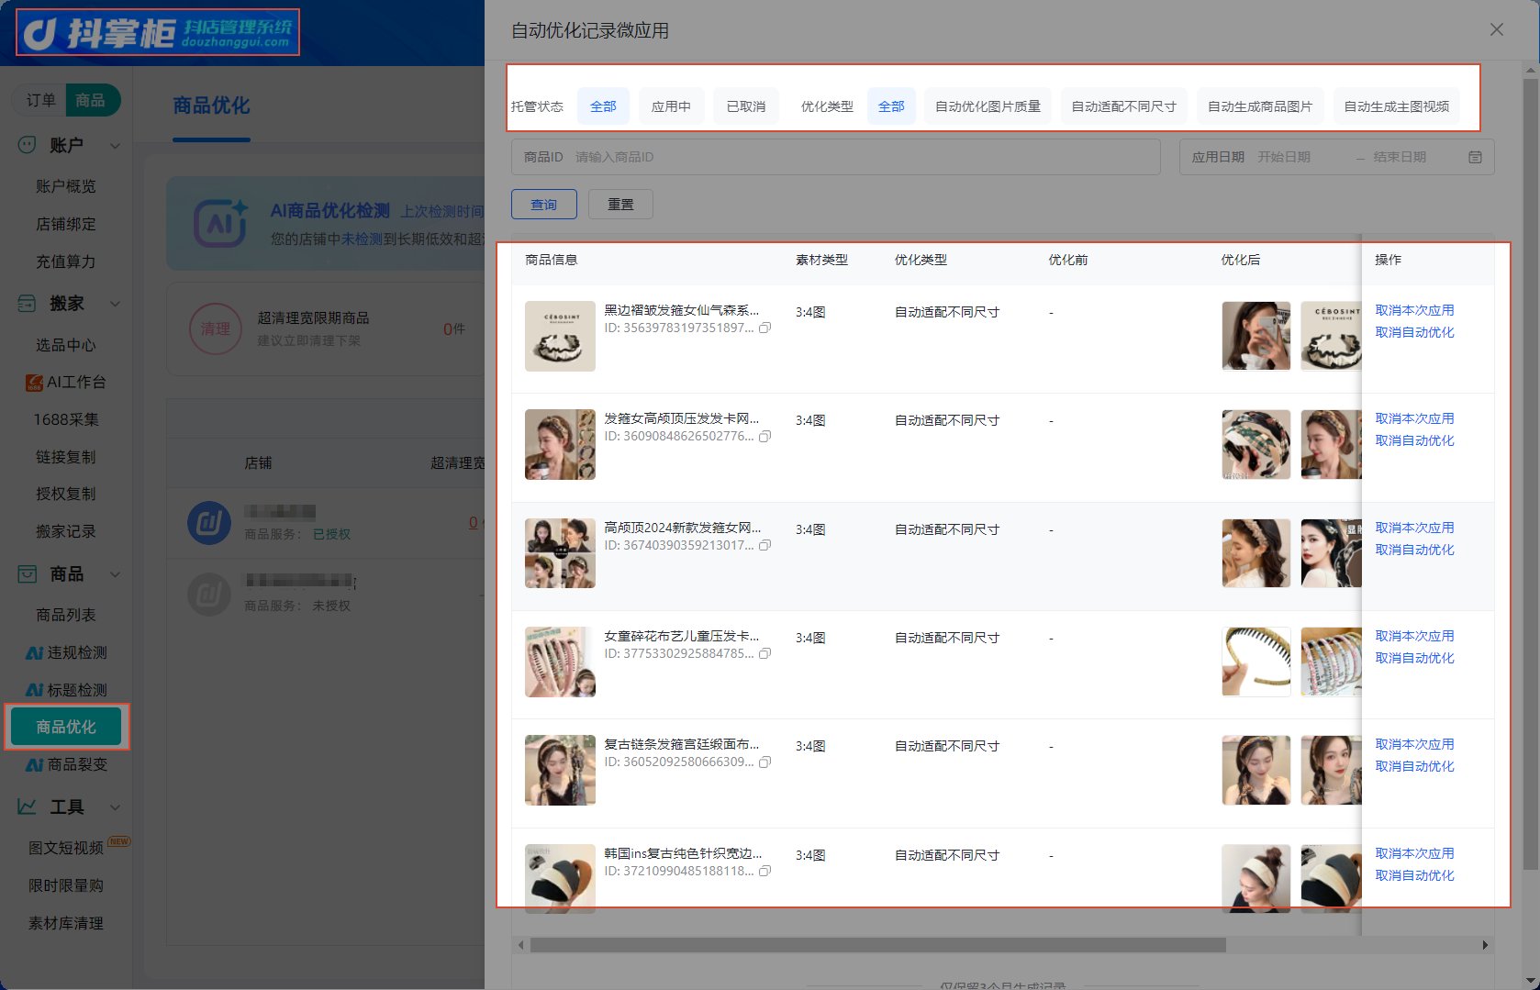
Task: Collapse the 账户 sidebar section
Action: [115, 145]
